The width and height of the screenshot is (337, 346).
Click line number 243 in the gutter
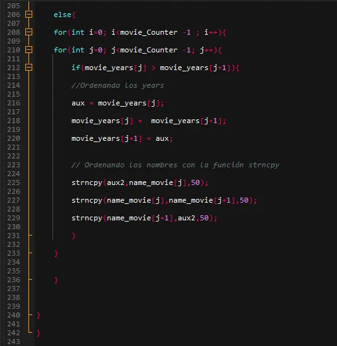pos(13,342)
